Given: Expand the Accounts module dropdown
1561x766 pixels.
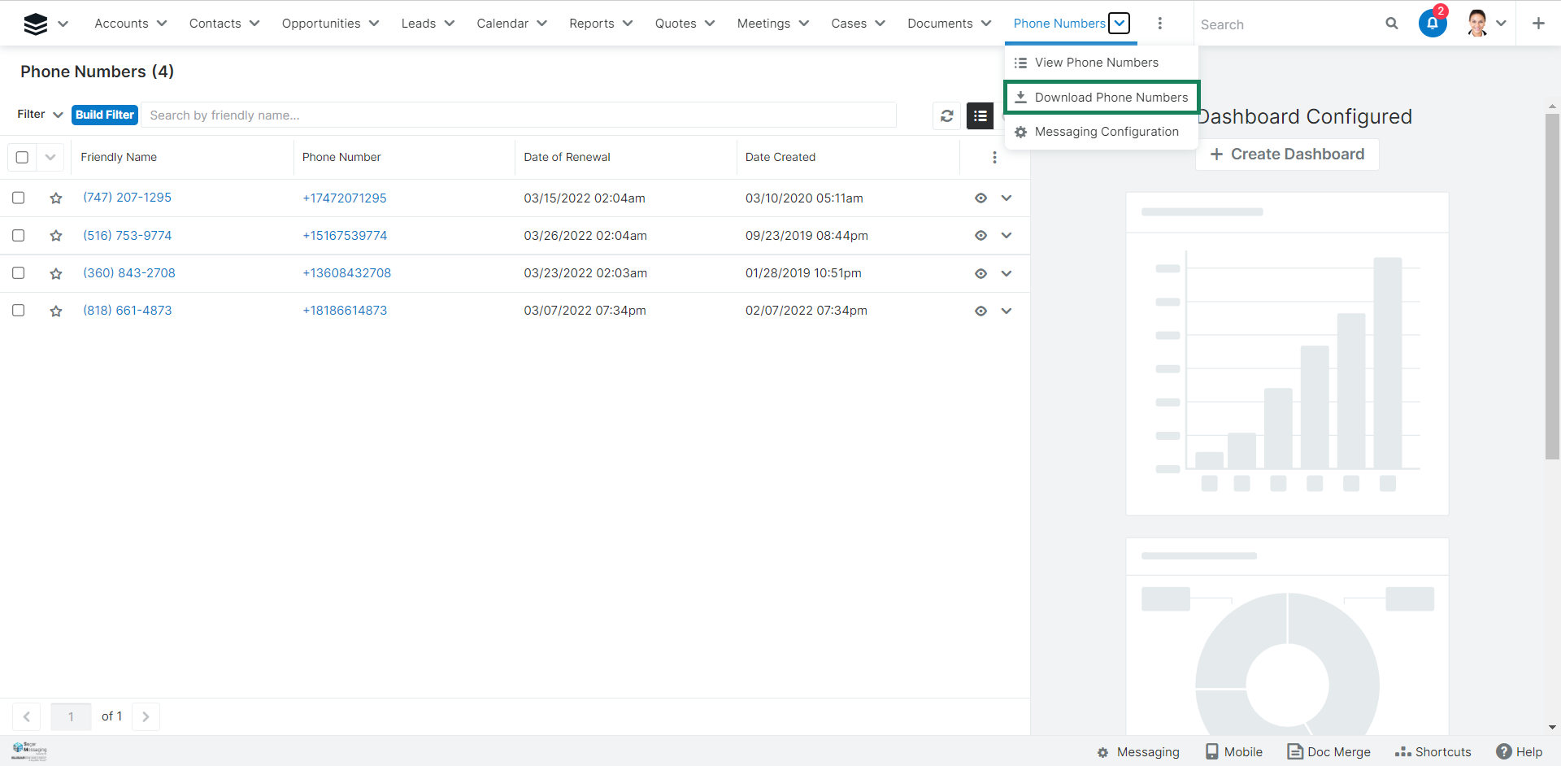Looking at the screenshot, I should coord(162,24).
